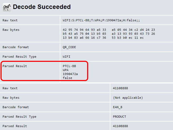Image resolution: width=173 pixels, height=130 pixels.
Task: Click the first Raw text label
Action: click(10, 20)
